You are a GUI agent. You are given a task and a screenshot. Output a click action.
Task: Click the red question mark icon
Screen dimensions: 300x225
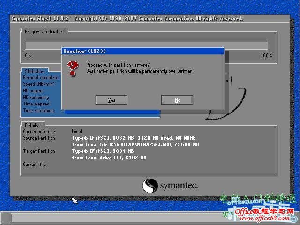click(73, 68)
